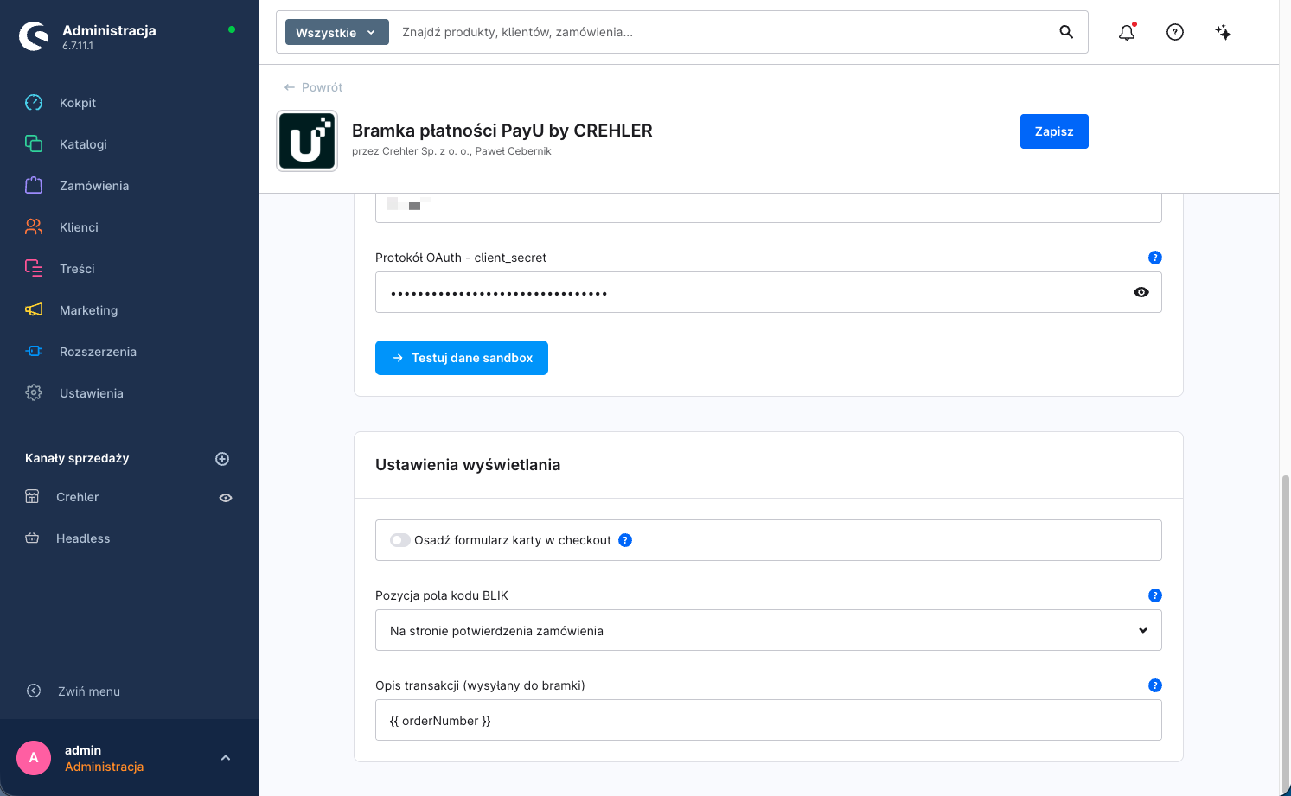
Task: Click the Kanały sprzedaży heading
Action: tap(77, 458)
